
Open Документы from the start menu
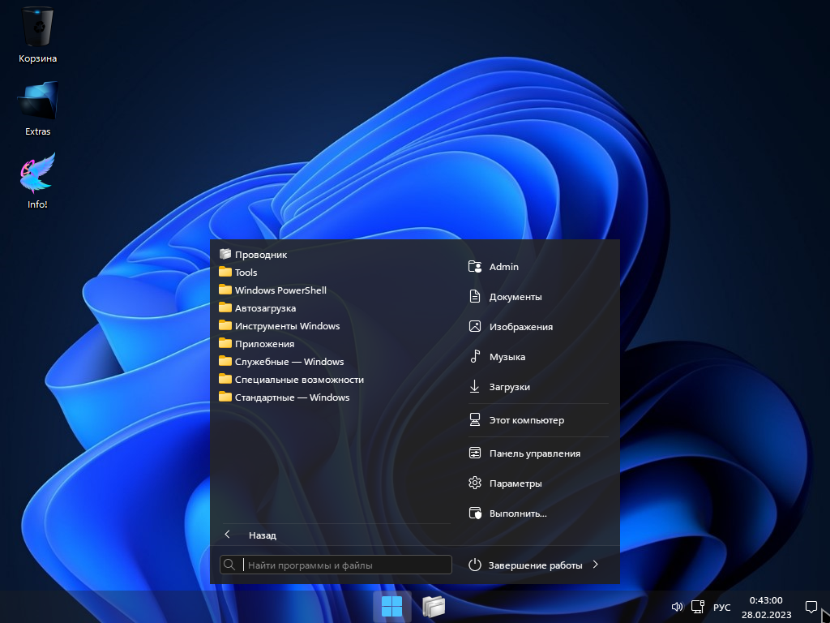click(x=505, y=297)
